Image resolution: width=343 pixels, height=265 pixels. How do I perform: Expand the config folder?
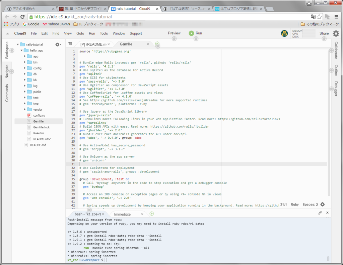click(x=25, y=68)
